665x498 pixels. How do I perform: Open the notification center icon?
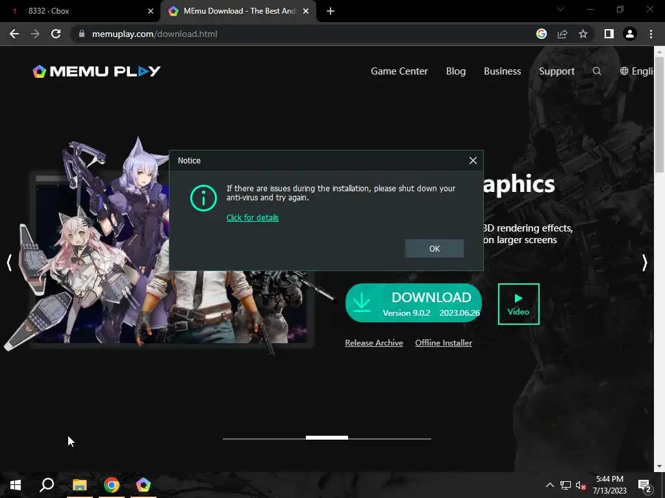tap(645, 485)
